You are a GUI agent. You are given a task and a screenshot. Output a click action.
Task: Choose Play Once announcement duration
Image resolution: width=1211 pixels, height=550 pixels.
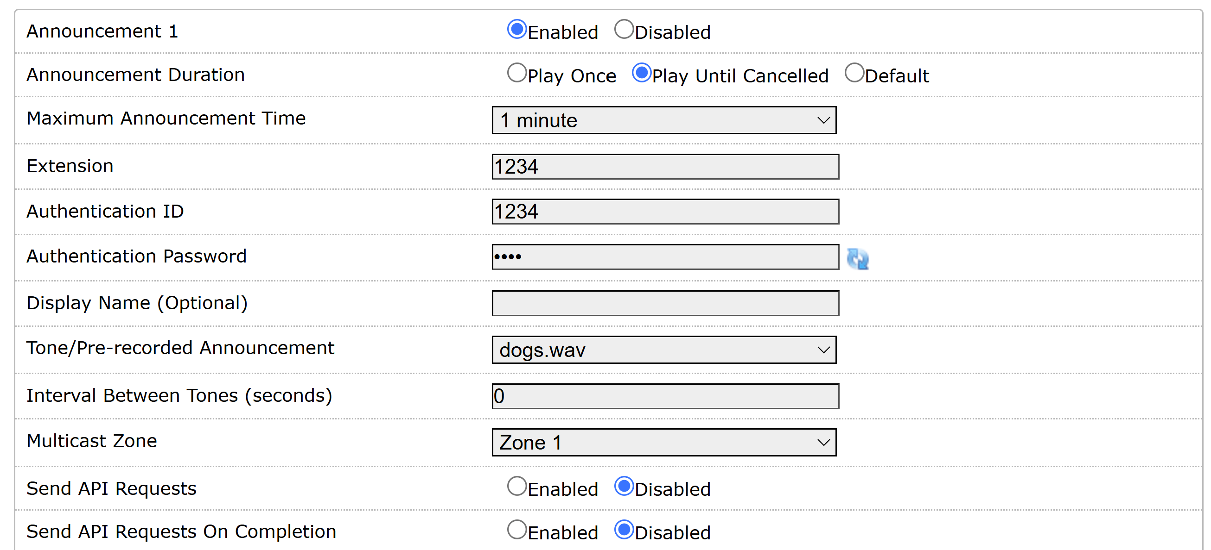516,73
